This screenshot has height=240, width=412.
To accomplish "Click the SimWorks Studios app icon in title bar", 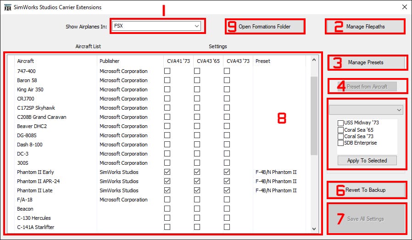I will 8,7.
